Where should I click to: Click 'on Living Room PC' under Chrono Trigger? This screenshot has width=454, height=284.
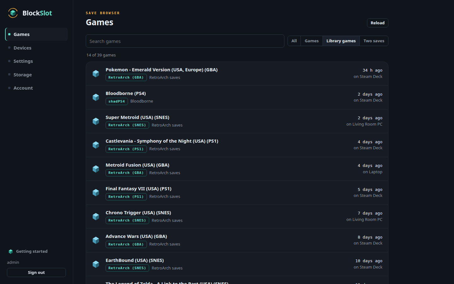pyautogui.click(x=364, y=220)
